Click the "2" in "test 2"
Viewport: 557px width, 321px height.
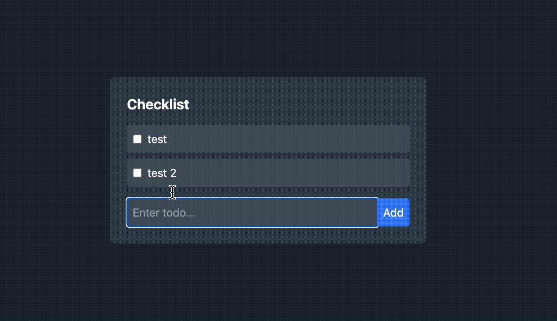coord(173,173)
